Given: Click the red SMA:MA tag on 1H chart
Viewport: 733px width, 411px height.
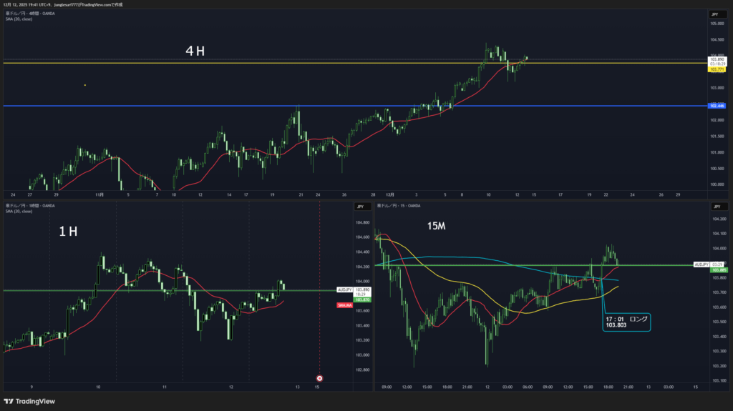Looking at the screenshot, I should pos(344,305).
